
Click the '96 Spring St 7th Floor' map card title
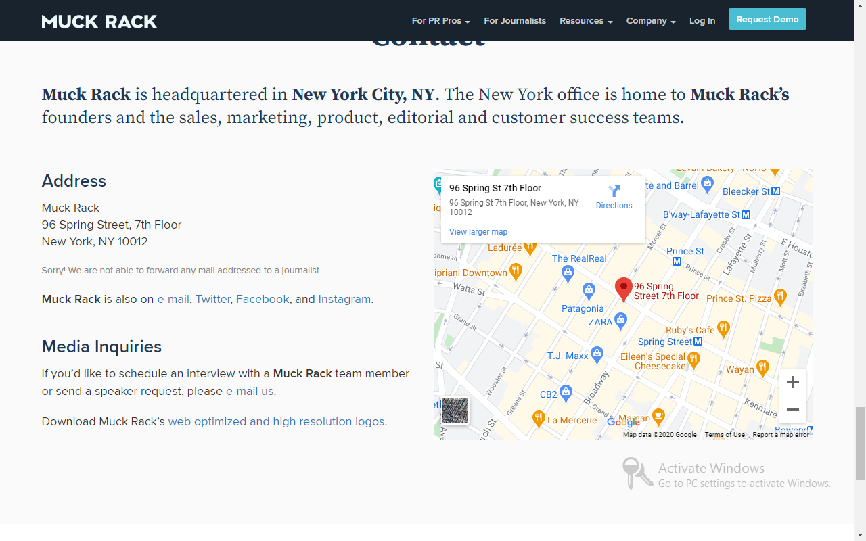[495, 188]
